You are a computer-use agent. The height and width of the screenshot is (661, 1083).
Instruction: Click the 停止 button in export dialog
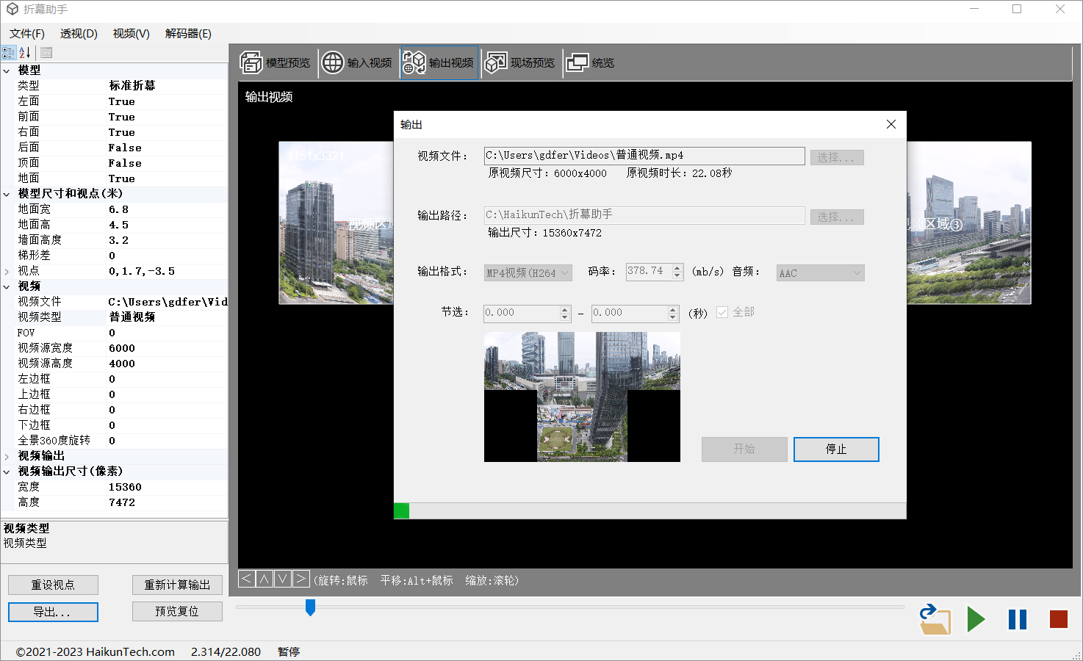pyautogui.click(x=836, y=449)
